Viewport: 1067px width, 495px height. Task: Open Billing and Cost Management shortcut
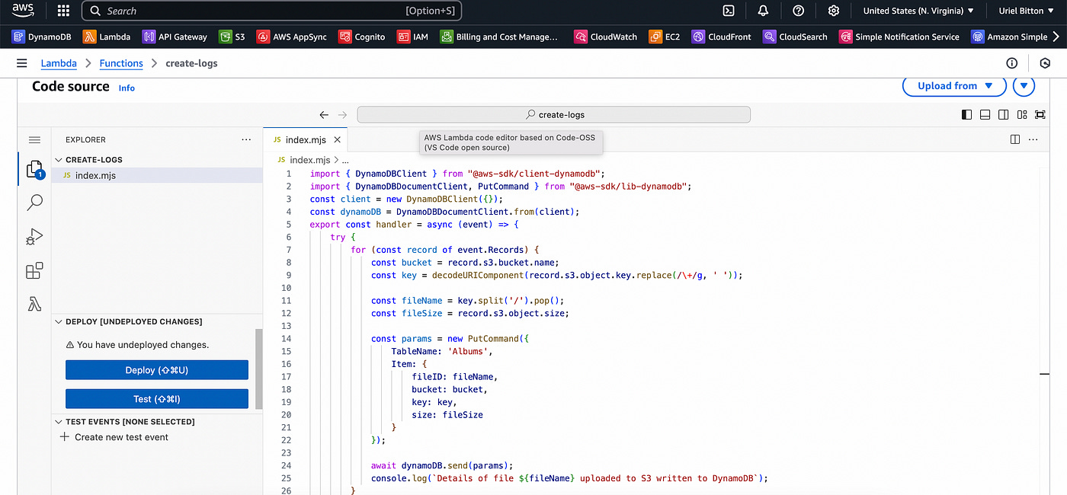point(498,37)
